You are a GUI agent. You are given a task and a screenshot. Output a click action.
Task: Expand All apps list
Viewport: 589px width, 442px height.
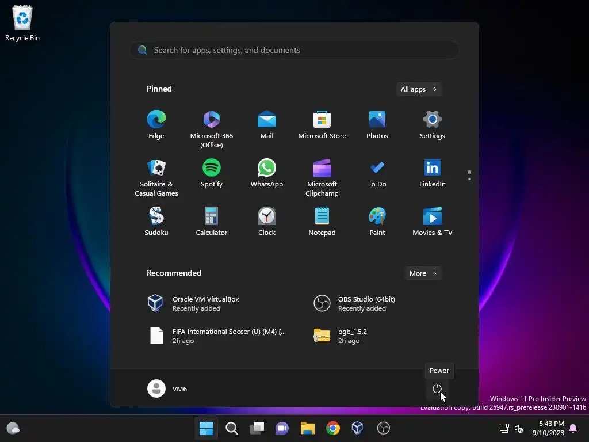(x=419, y=89)
